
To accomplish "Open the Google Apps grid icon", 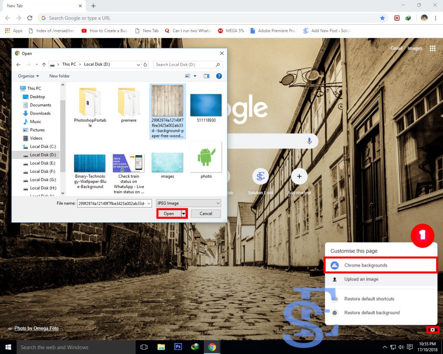I will tap(432, 48).
